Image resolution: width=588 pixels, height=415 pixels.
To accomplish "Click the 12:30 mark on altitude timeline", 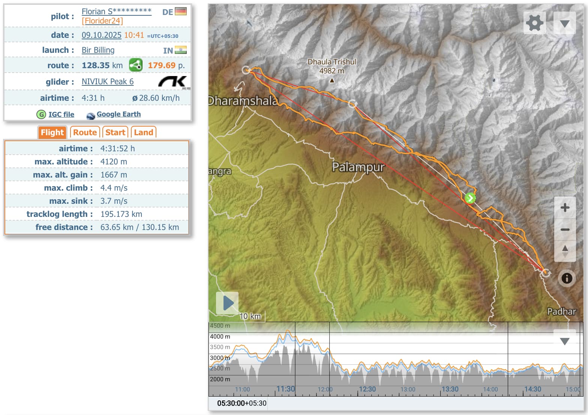I will tap(367, 390).
